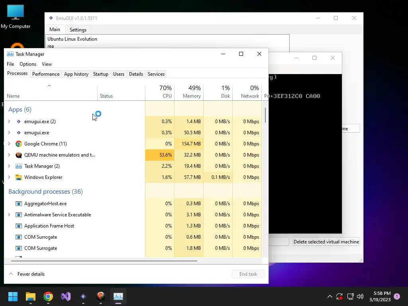Switch to EmuGUI via taskbar icon
The height and width of the screenshot is (306, 408).
click(x=83, y=296)
